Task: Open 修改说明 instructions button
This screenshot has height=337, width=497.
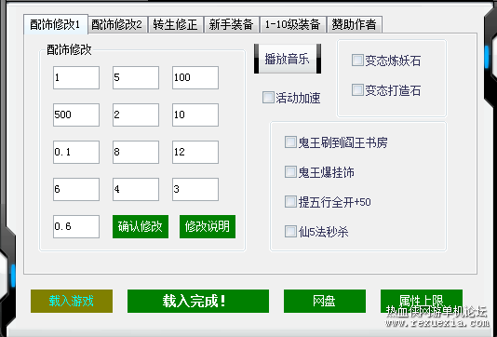Action: (208, 226)
